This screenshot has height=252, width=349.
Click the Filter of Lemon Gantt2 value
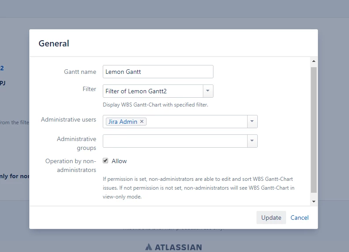point(136,91)
